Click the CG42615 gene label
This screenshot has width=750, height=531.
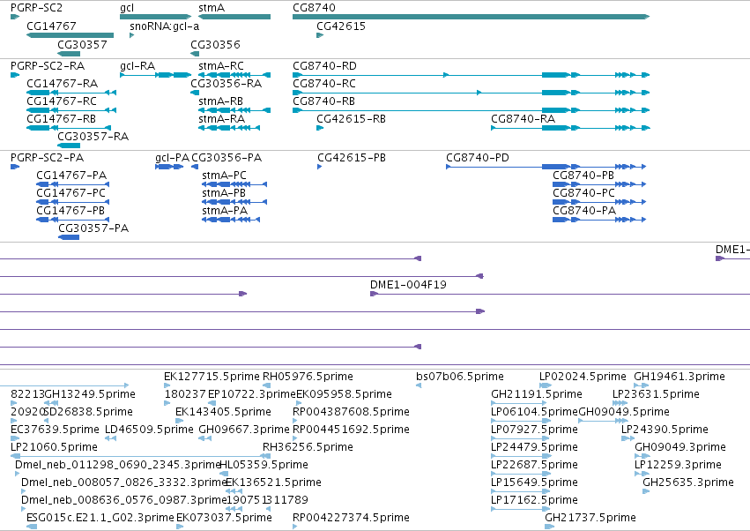coord(341,26)
